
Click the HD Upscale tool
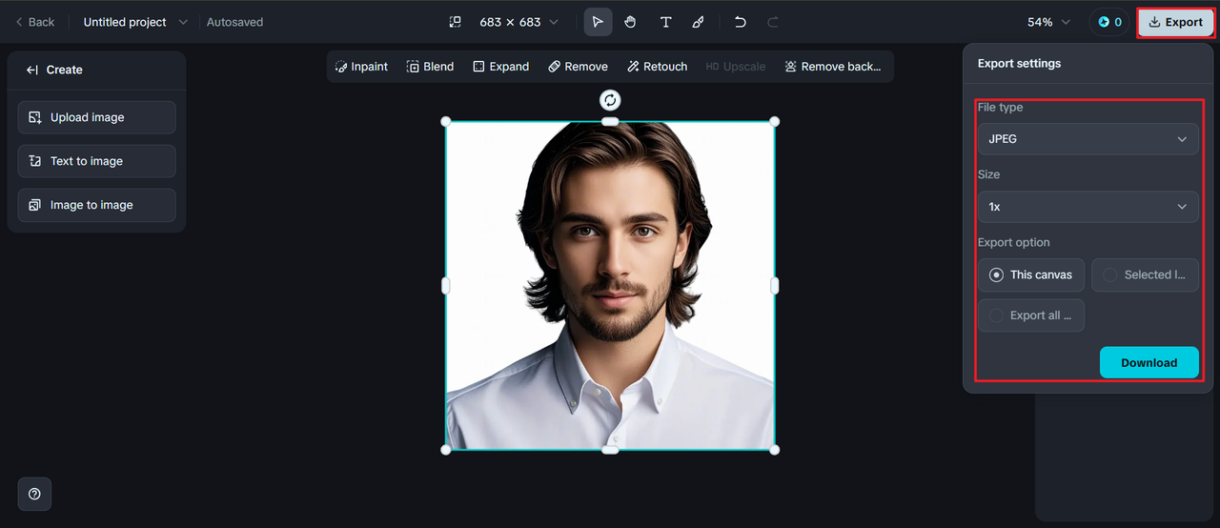pos(735,67)
